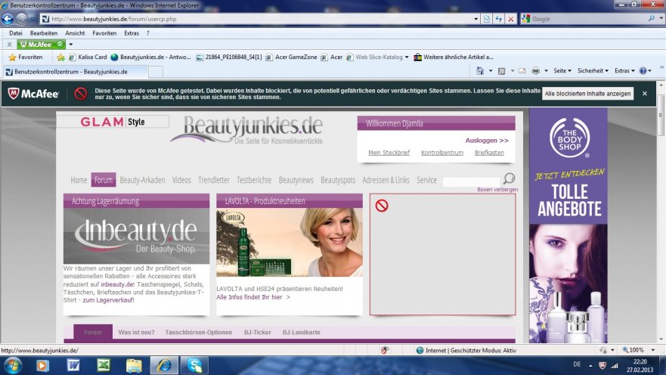The width and height of the screenshot is (666, 375).
Task: Click the stop loading X beside address bar
Action: [x=511, y=19]
